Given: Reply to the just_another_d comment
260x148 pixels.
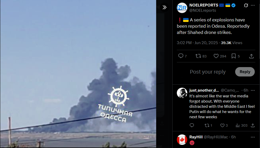Looking at the screenshot, I should 192,125.
